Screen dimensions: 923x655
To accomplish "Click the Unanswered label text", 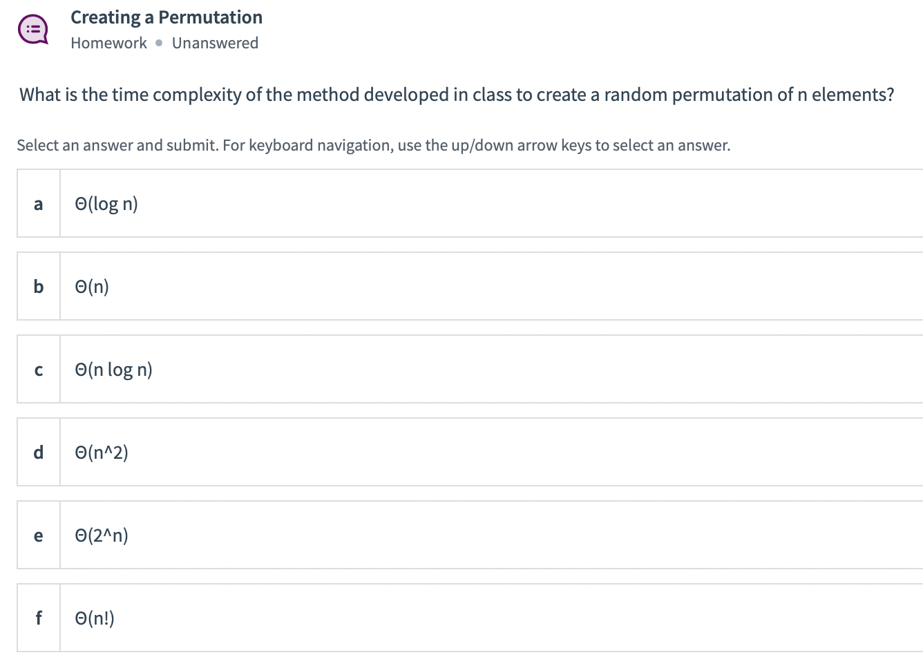I will click(215, 43).
